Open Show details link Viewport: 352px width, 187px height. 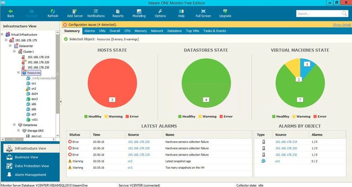pyautogui.click(x=342, y=25)
